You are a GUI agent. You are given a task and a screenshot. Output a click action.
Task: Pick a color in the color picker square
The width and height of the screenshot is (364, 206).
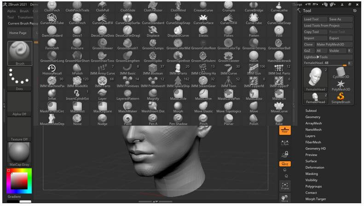pos(19,181)
